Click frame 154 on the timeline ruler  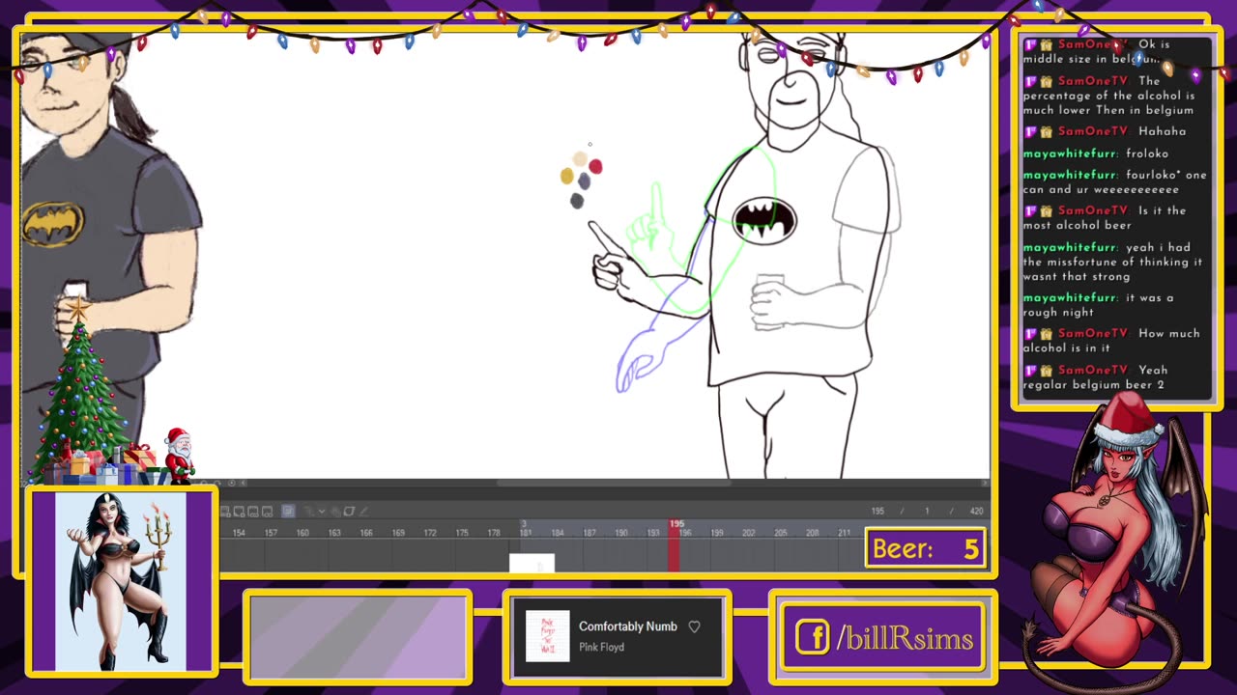click(239, 533)
